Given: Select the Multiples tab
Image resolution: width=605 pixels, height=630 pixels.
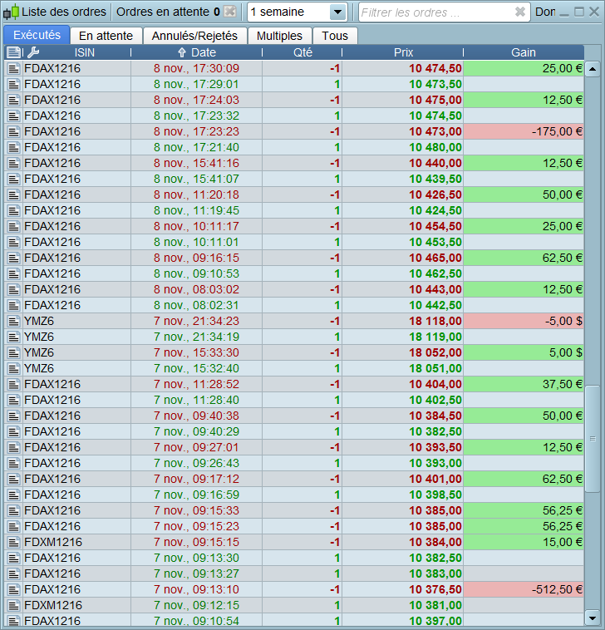Looking at the screenshot, I should (x=279, y=36).
